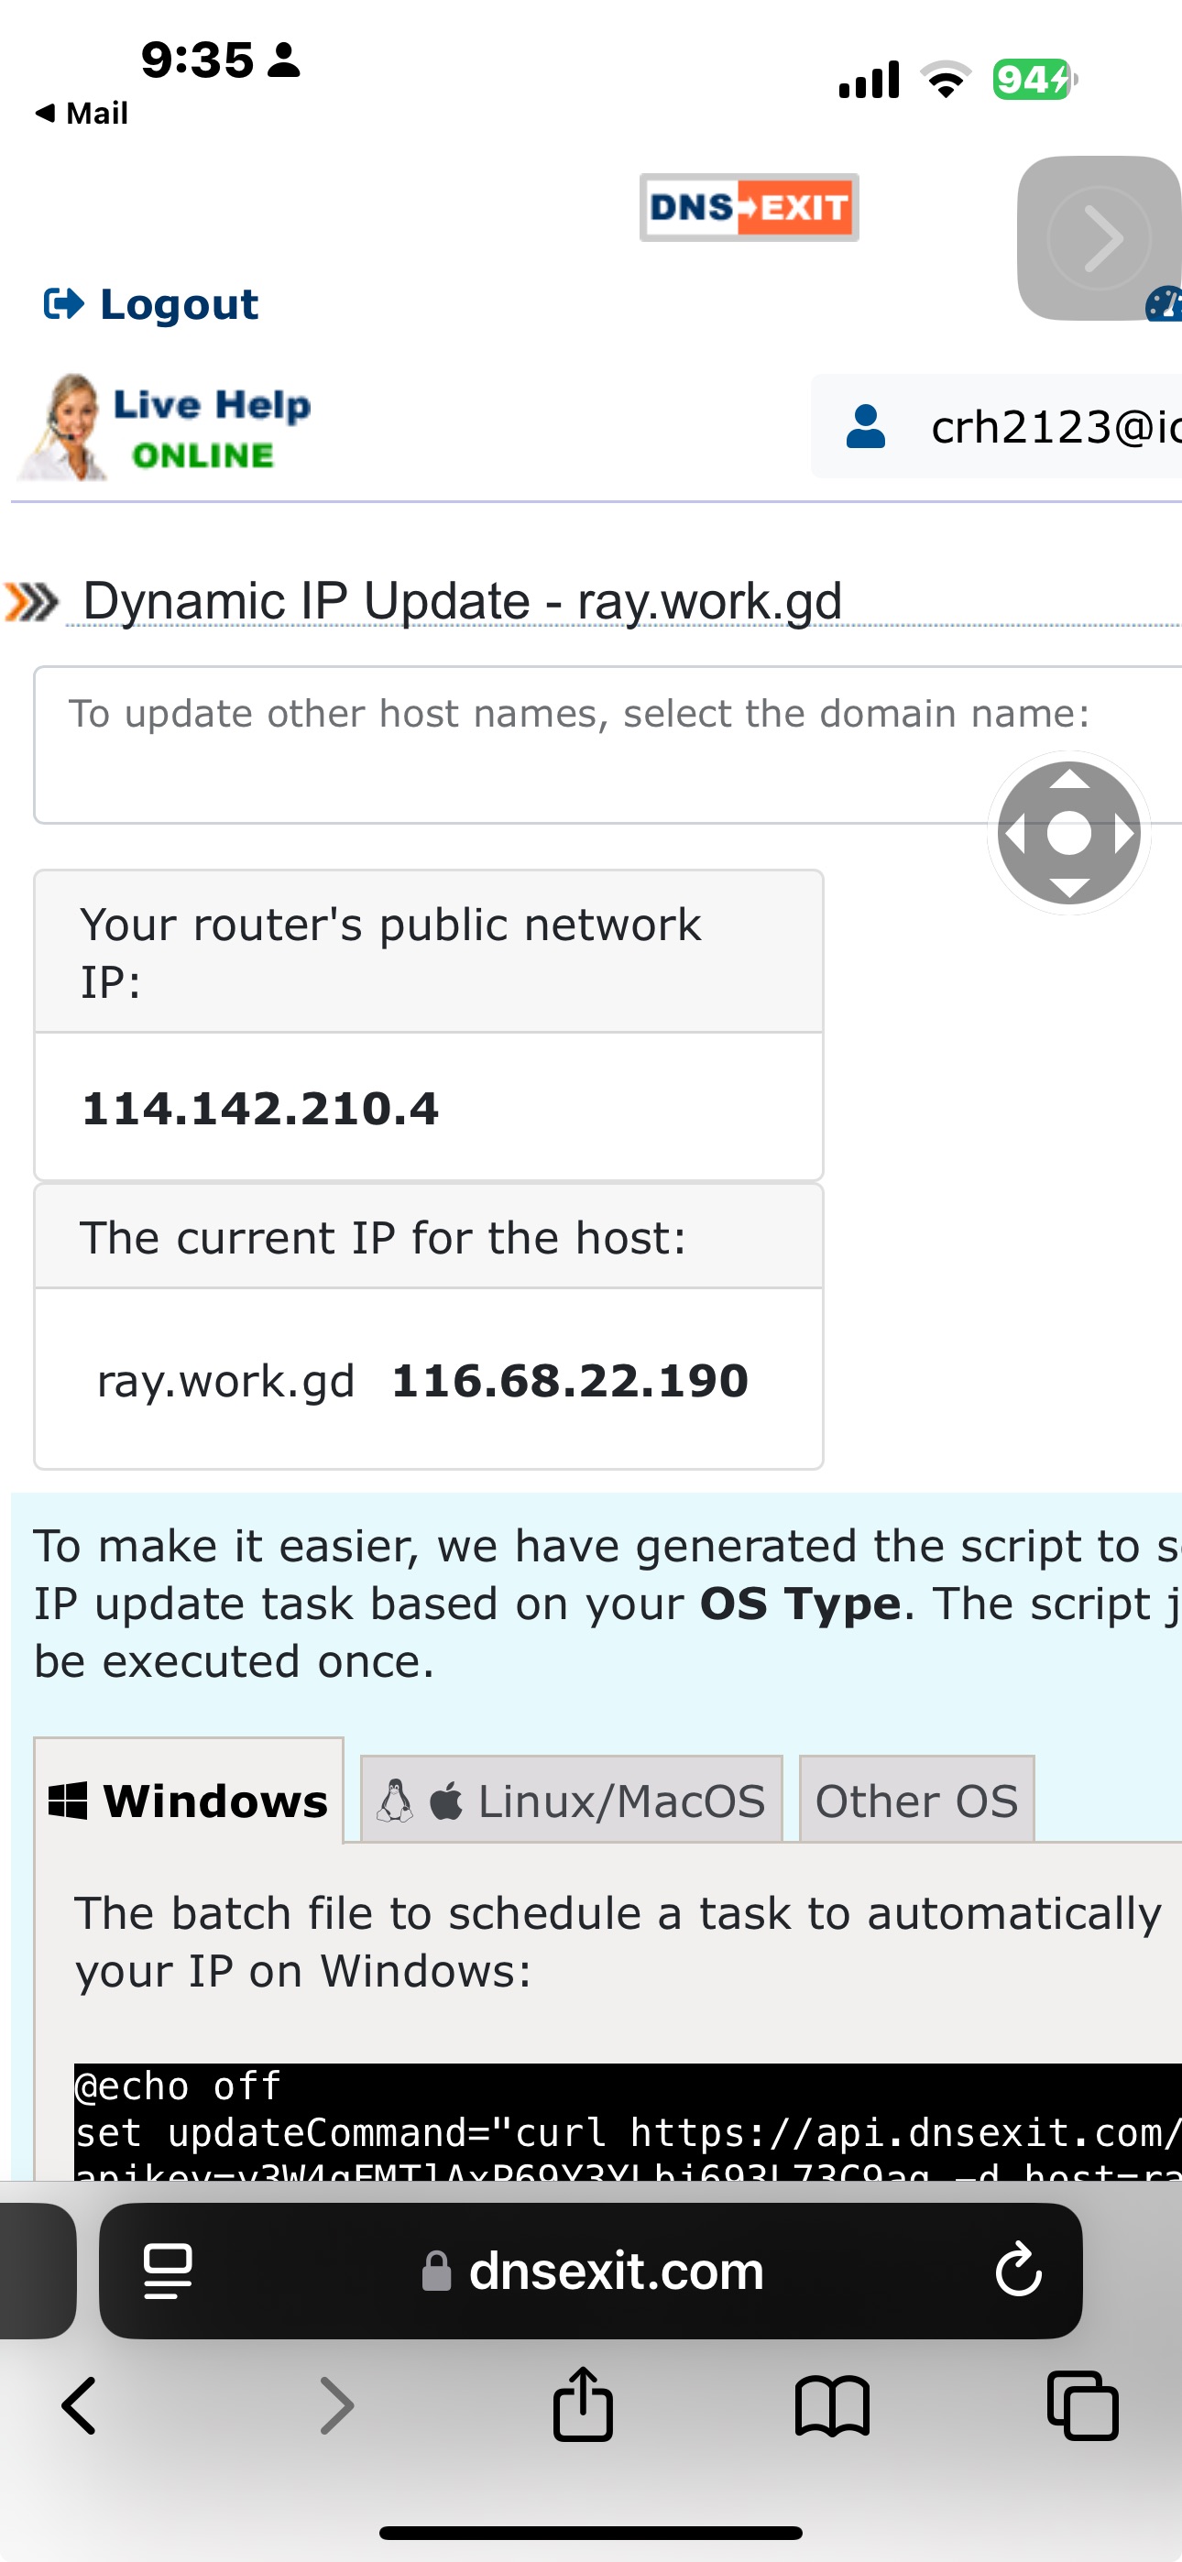Tap the Dynamic IP Update heading

[462, 601]
